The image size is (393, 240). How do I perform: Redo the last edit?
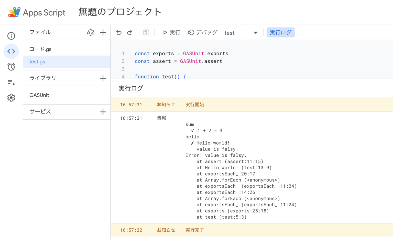coord(130,32)
